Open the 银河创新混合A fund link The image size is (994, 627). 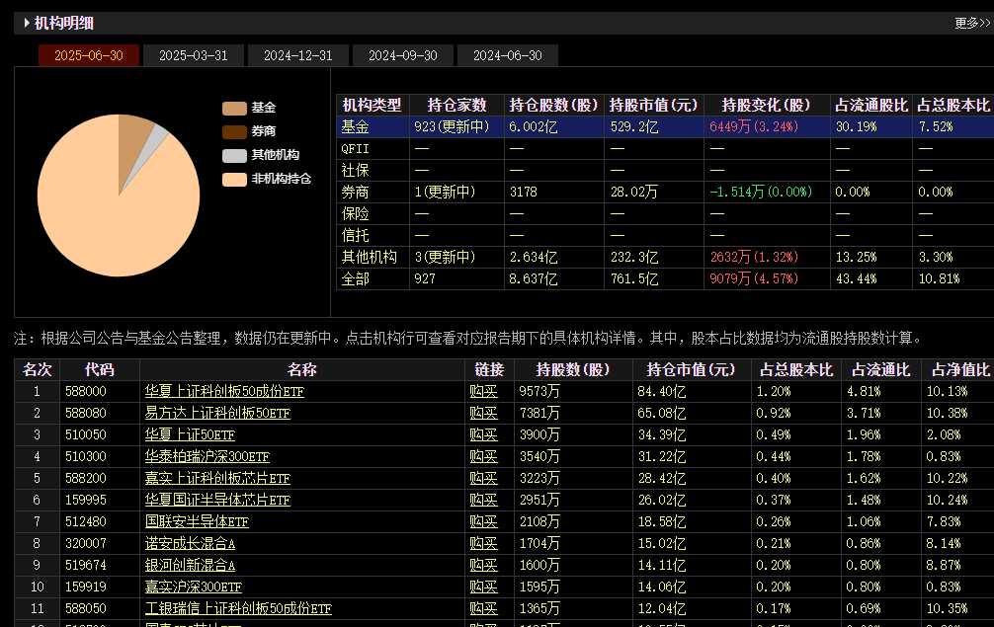tap(191, 565)
